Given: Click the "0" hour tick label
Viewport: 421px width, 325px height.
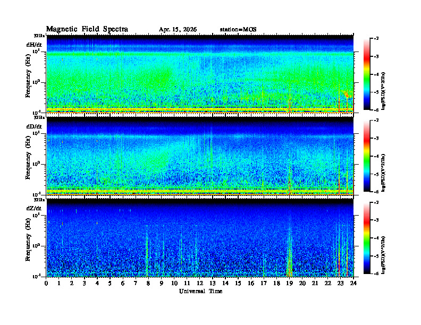Looking at the screenshot, I should (46, 283).
